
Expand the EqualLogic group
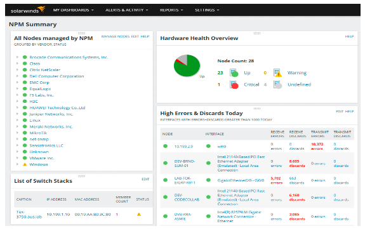17,88
